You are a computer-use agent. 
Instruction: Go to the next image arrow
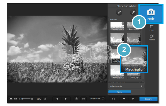tap(66, 99)
